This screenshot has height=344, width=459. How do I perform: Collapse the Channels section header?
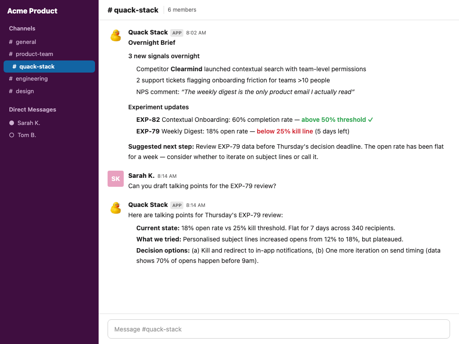[22, 28]
